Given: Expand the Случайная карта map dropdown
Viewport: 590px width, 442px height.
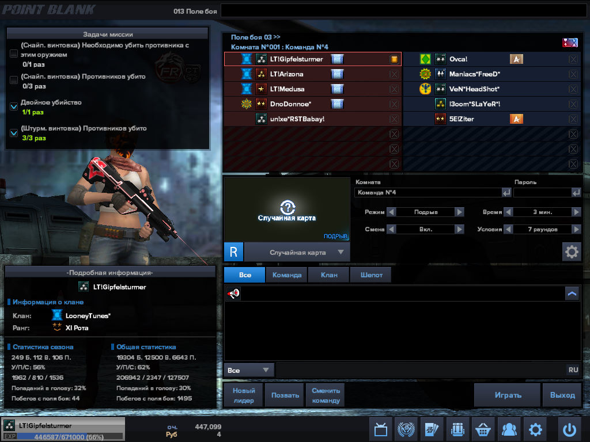Looking at the screenshot, I should (297, 252).
